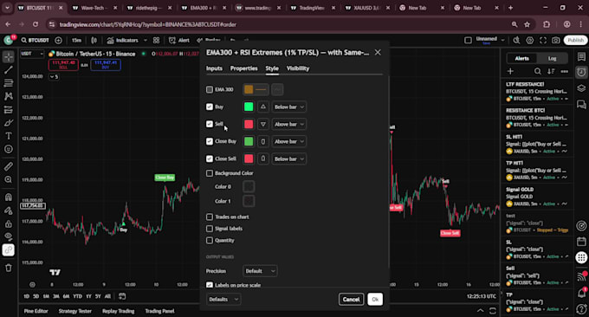Enable Trades on chart checkbox
The width and height of the screenshot is (589, 317).
(x=210, y=217)
